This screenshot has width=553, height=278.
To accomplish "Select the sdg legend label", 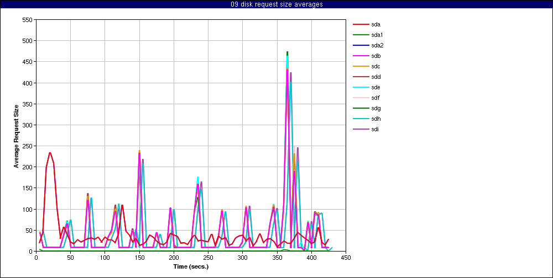I will 376,108.
